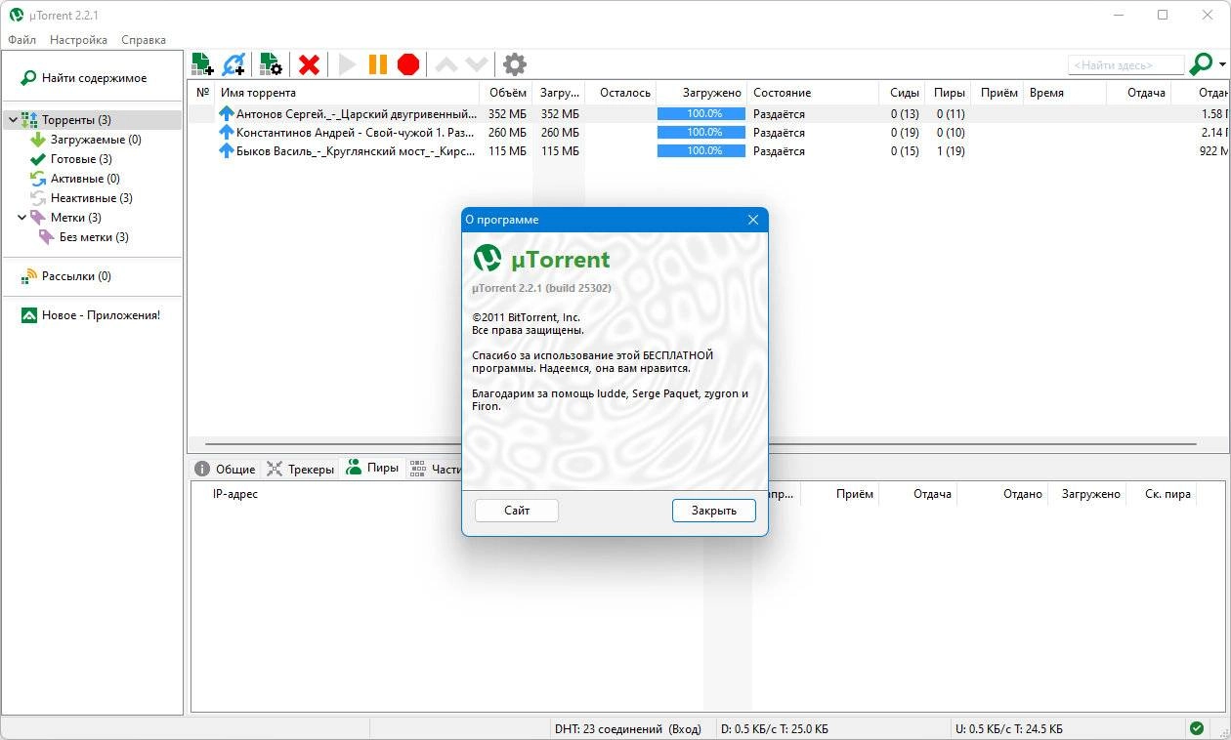Create a new torrent

[x=271, y=64]
